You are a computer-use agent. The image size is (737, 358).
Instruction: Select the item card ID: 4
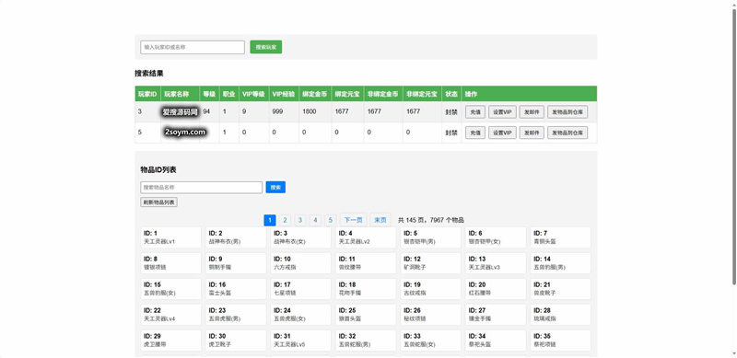(x=366, y=237)
